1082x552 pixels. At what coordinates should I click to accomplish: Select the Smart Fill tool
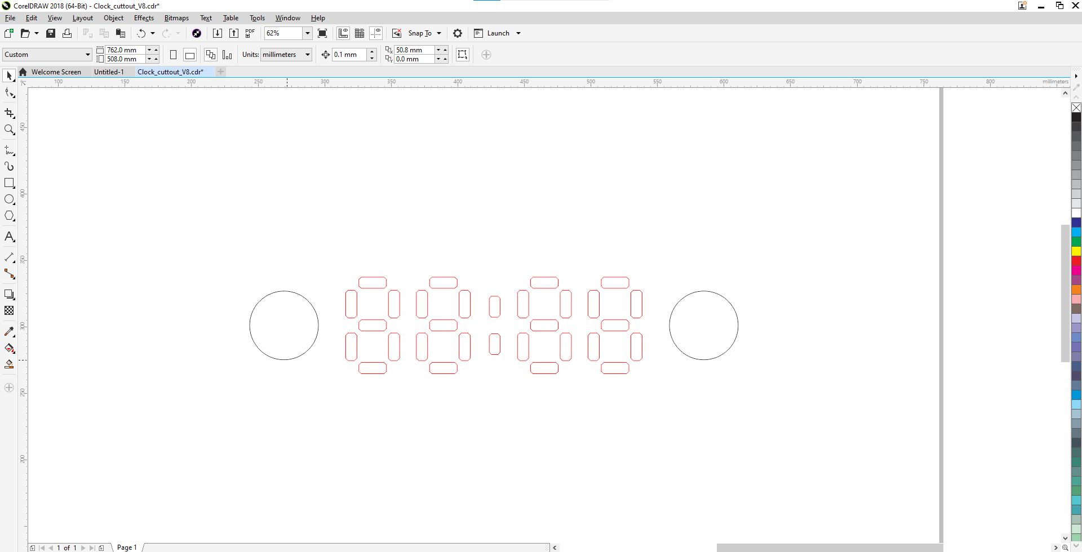[9, 364]
